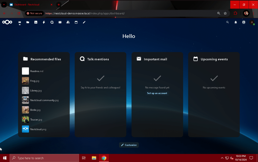The height and width of the screenshot is (162, 258).
Task: Bookmark this page with star icon
Action: pyautogui.click(x=225, y=13)
